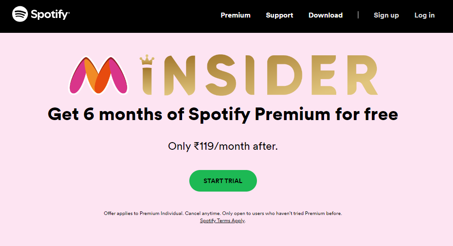
Task: Click the gold crown above the letter i
Action: tap(147, 60)
